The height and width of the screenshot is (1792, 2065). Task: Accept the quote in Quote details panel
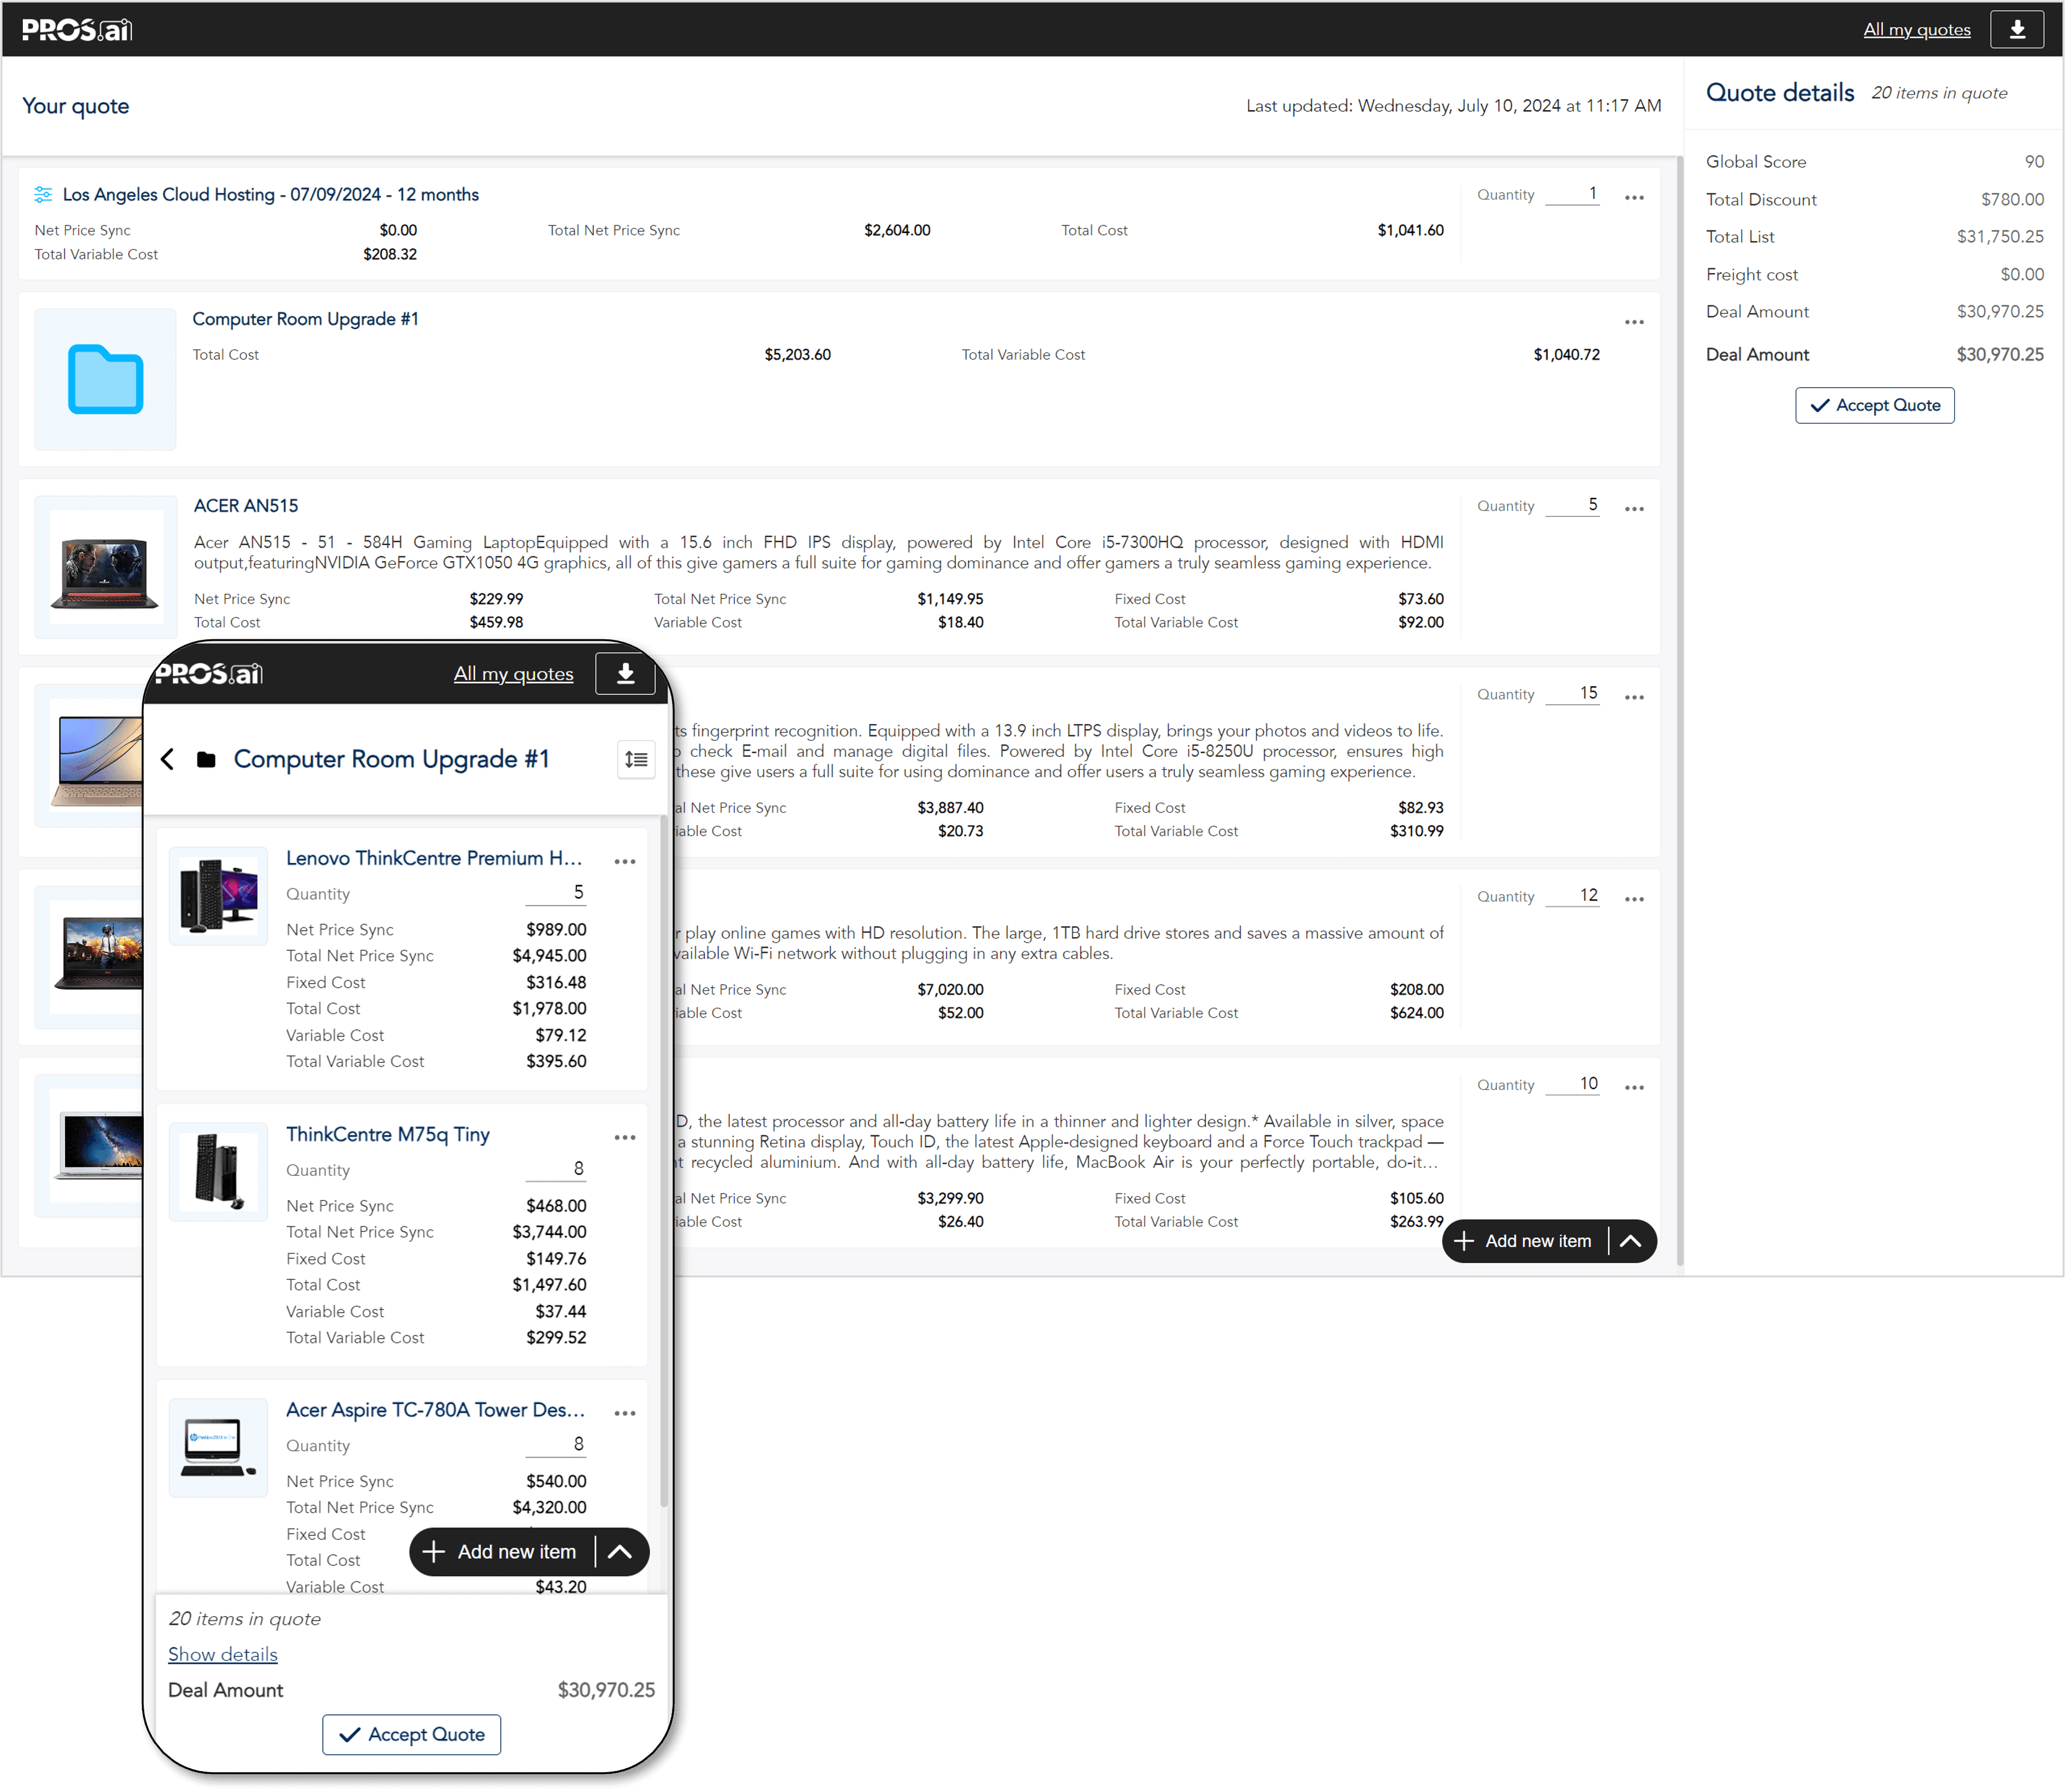click(1874, 405)
